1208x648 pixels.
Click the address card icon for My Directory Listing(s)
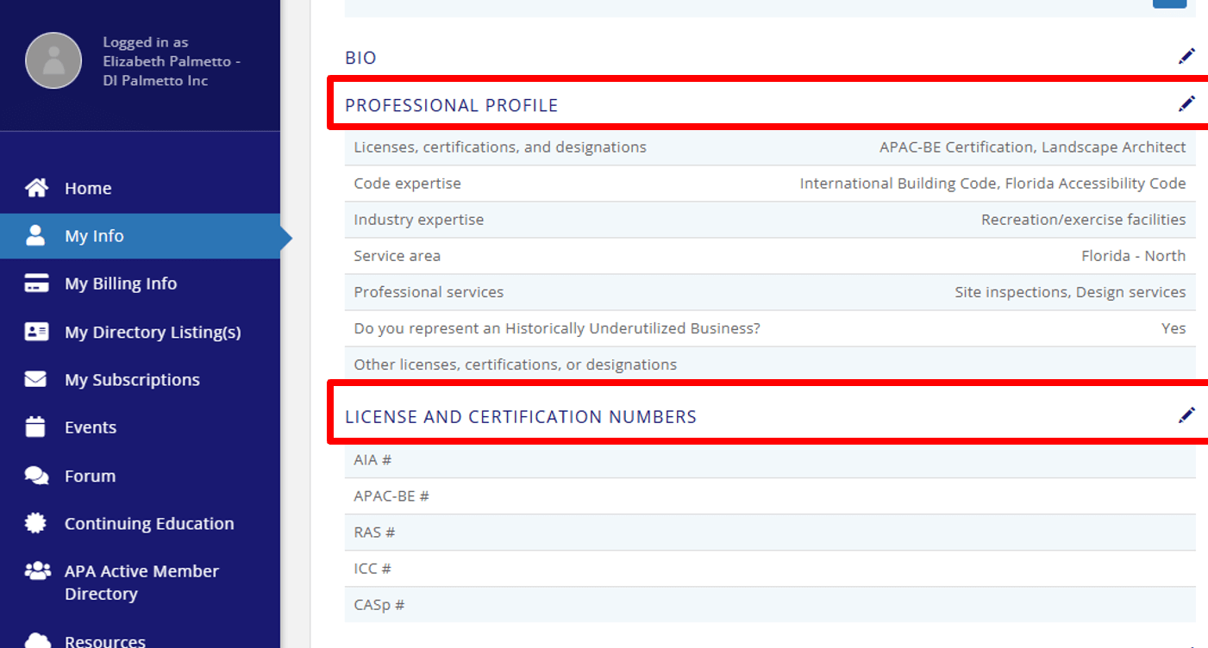pos(36,331)
